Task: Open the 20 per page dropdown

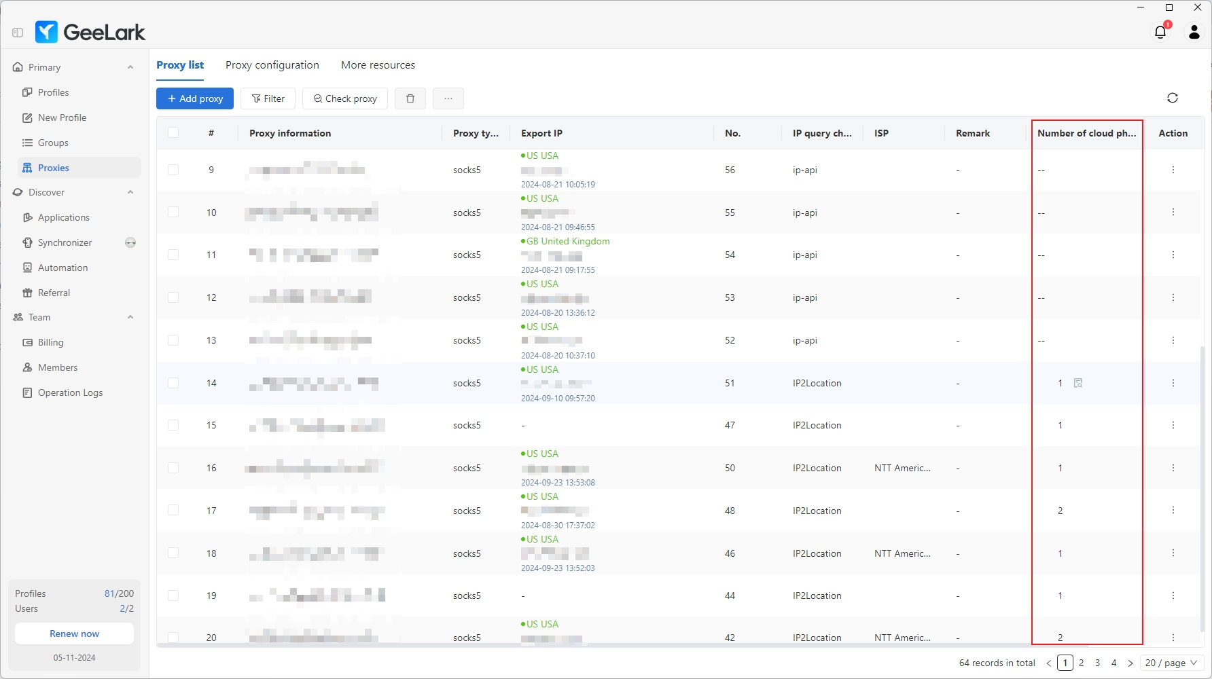Action: (x=1171, y=663)
